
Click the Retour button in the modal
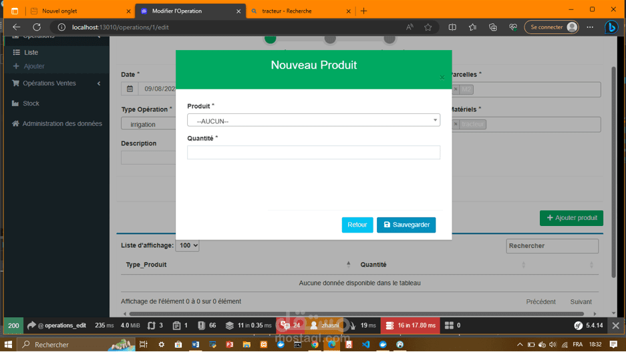[x=357, y=225]
